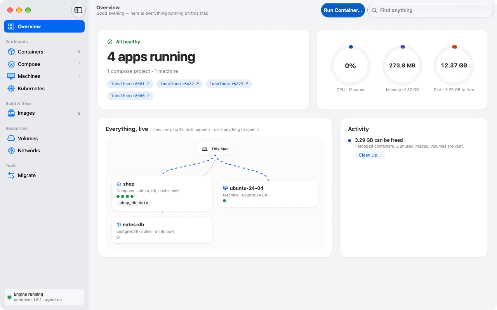Open Volumes under Resources
This screenshot has height=310, width=497.
click(44, 138)
